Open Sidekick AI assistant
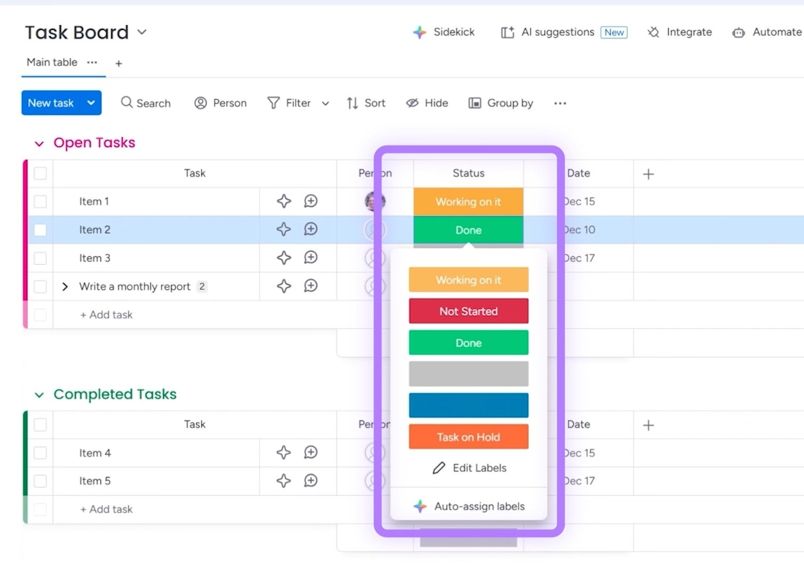Screen dimensions: 804x577 coord(443,33)
